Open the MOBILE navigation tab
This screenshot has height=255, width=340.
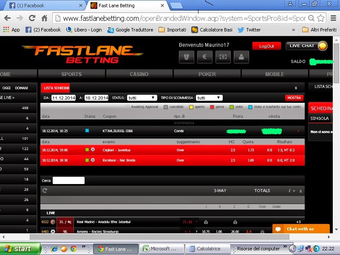[x=275, y=74]
